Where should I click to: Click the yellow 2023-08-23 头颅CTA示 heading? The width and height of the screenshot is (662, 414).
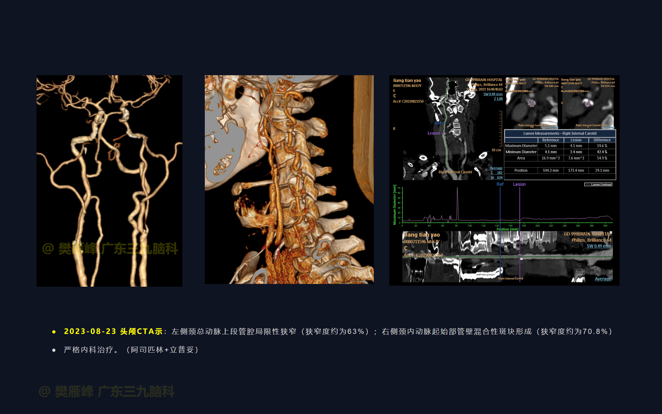[x=113, y=332]
